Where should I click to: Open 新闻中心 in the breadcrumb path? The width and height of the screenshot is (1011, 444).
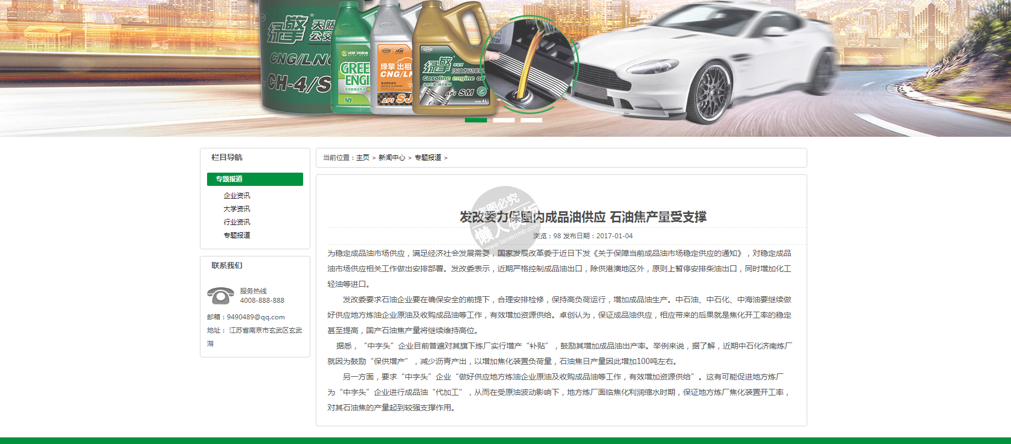coord(391,158)
